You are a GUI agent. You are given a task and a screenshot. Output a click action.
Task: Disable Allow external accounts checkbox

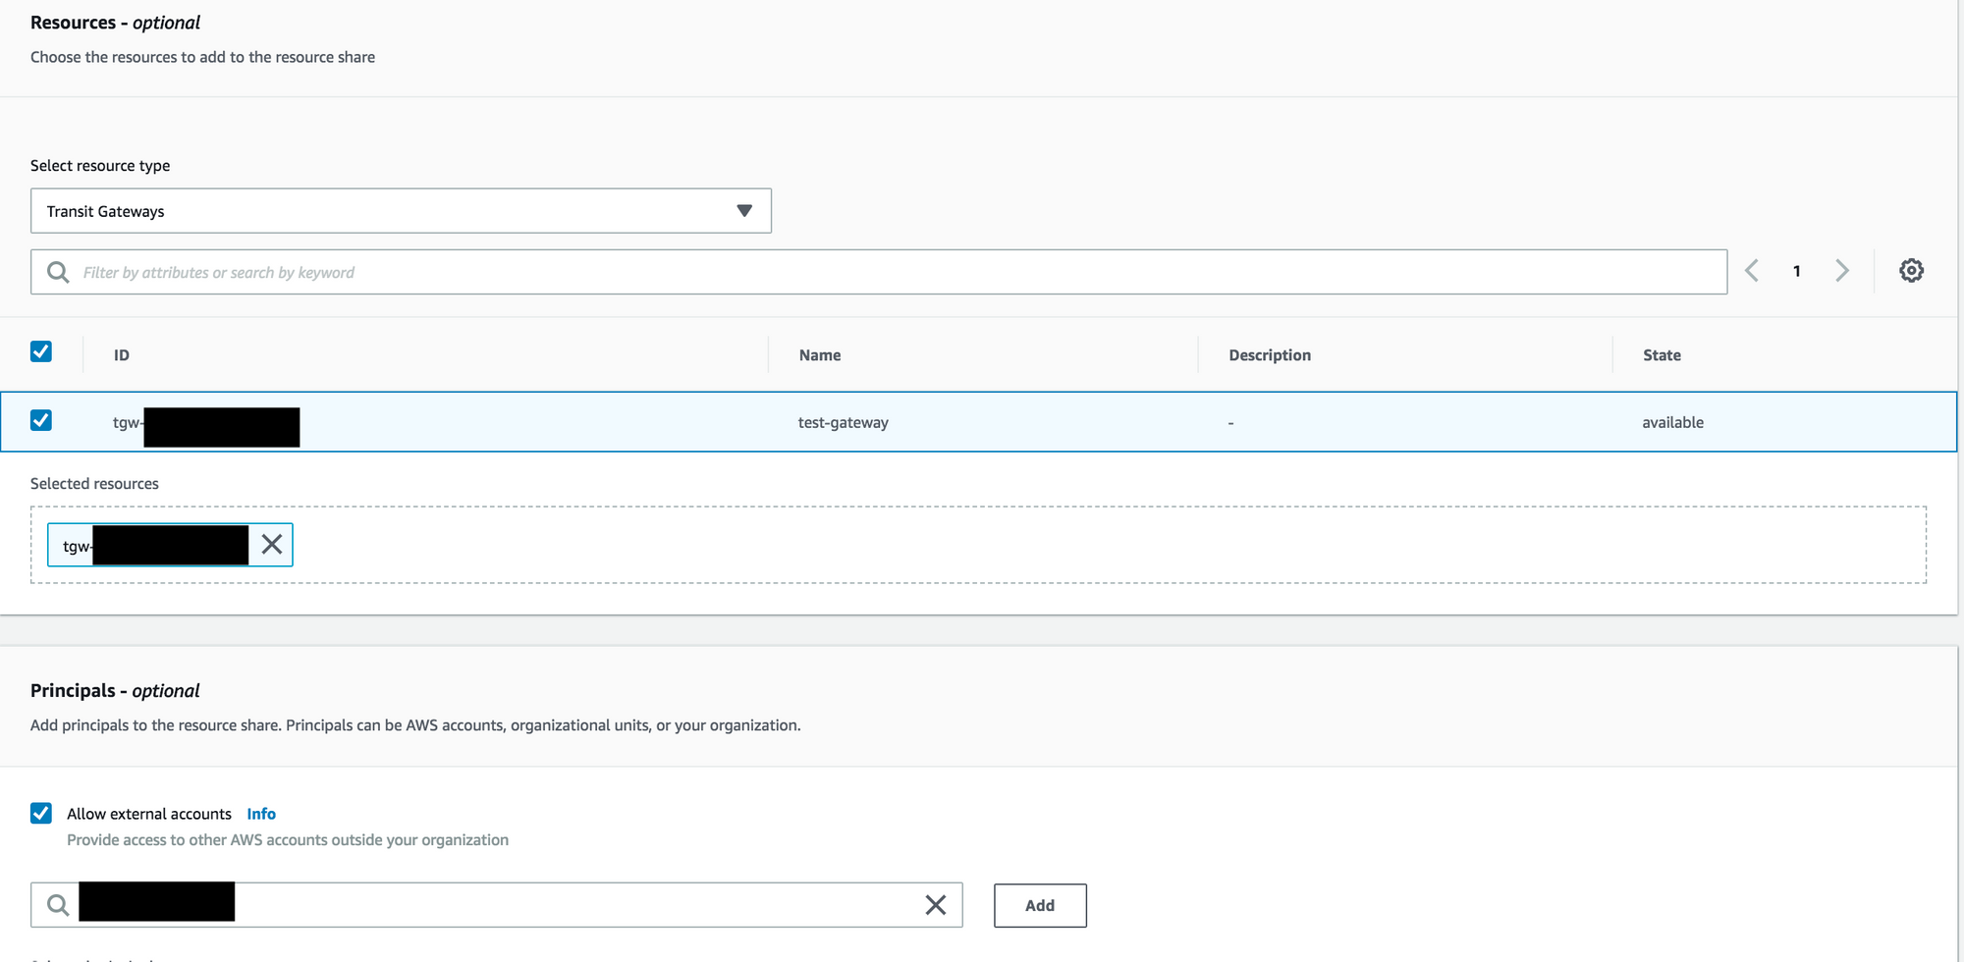[41, 813]
